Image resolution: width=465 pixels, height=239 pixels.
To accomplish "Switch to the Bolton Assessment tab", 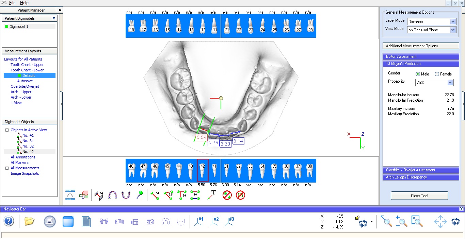I will pyautogui.click(x=401, y=56).
